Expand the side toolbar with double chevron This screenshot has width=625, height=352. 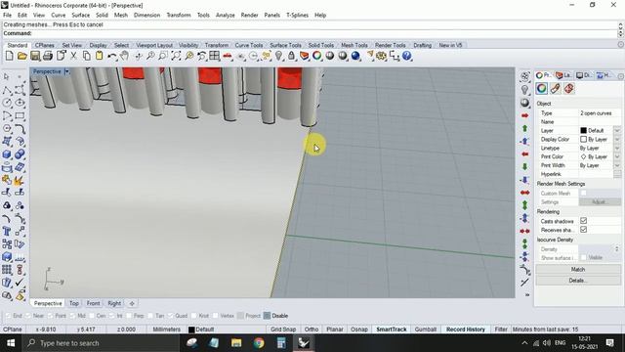point(527,295)
